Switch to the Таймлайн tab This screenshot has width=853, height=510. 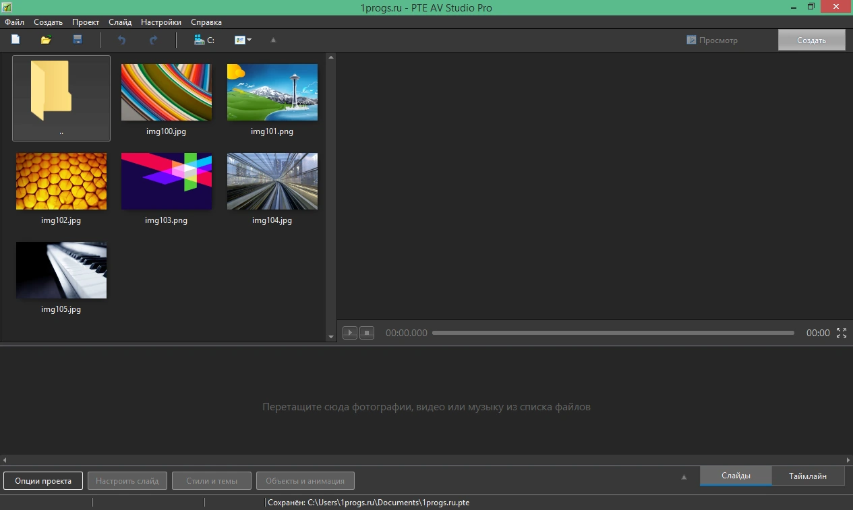tap(808, 476)
